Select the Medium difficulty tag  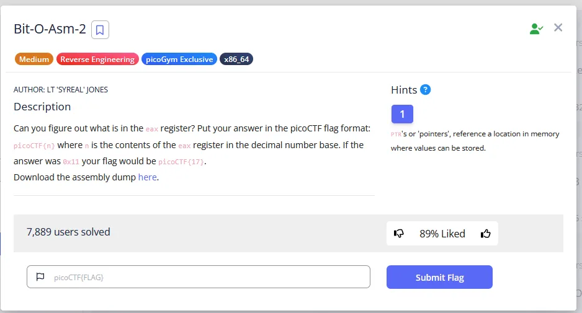click(x=34, y=60)
